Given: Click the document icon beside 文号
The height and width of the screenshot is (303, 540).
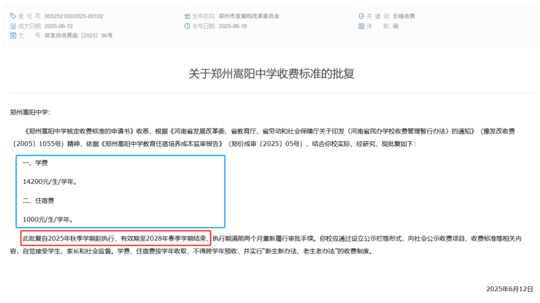Looking at the screenshot, I should [13, 35].
